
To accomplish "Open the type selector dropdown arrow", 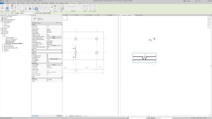I will 62,19.
